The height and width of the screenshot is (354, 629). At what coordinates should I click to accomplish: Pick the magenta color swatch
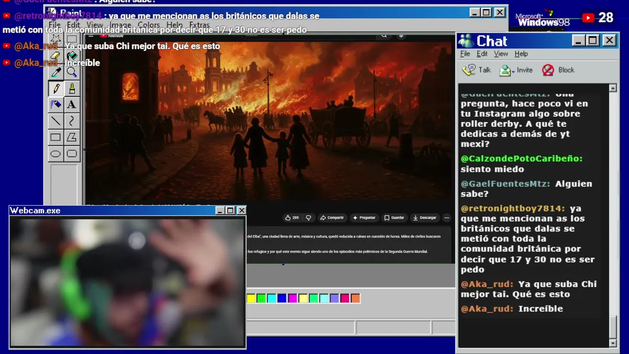click(293, 298)
